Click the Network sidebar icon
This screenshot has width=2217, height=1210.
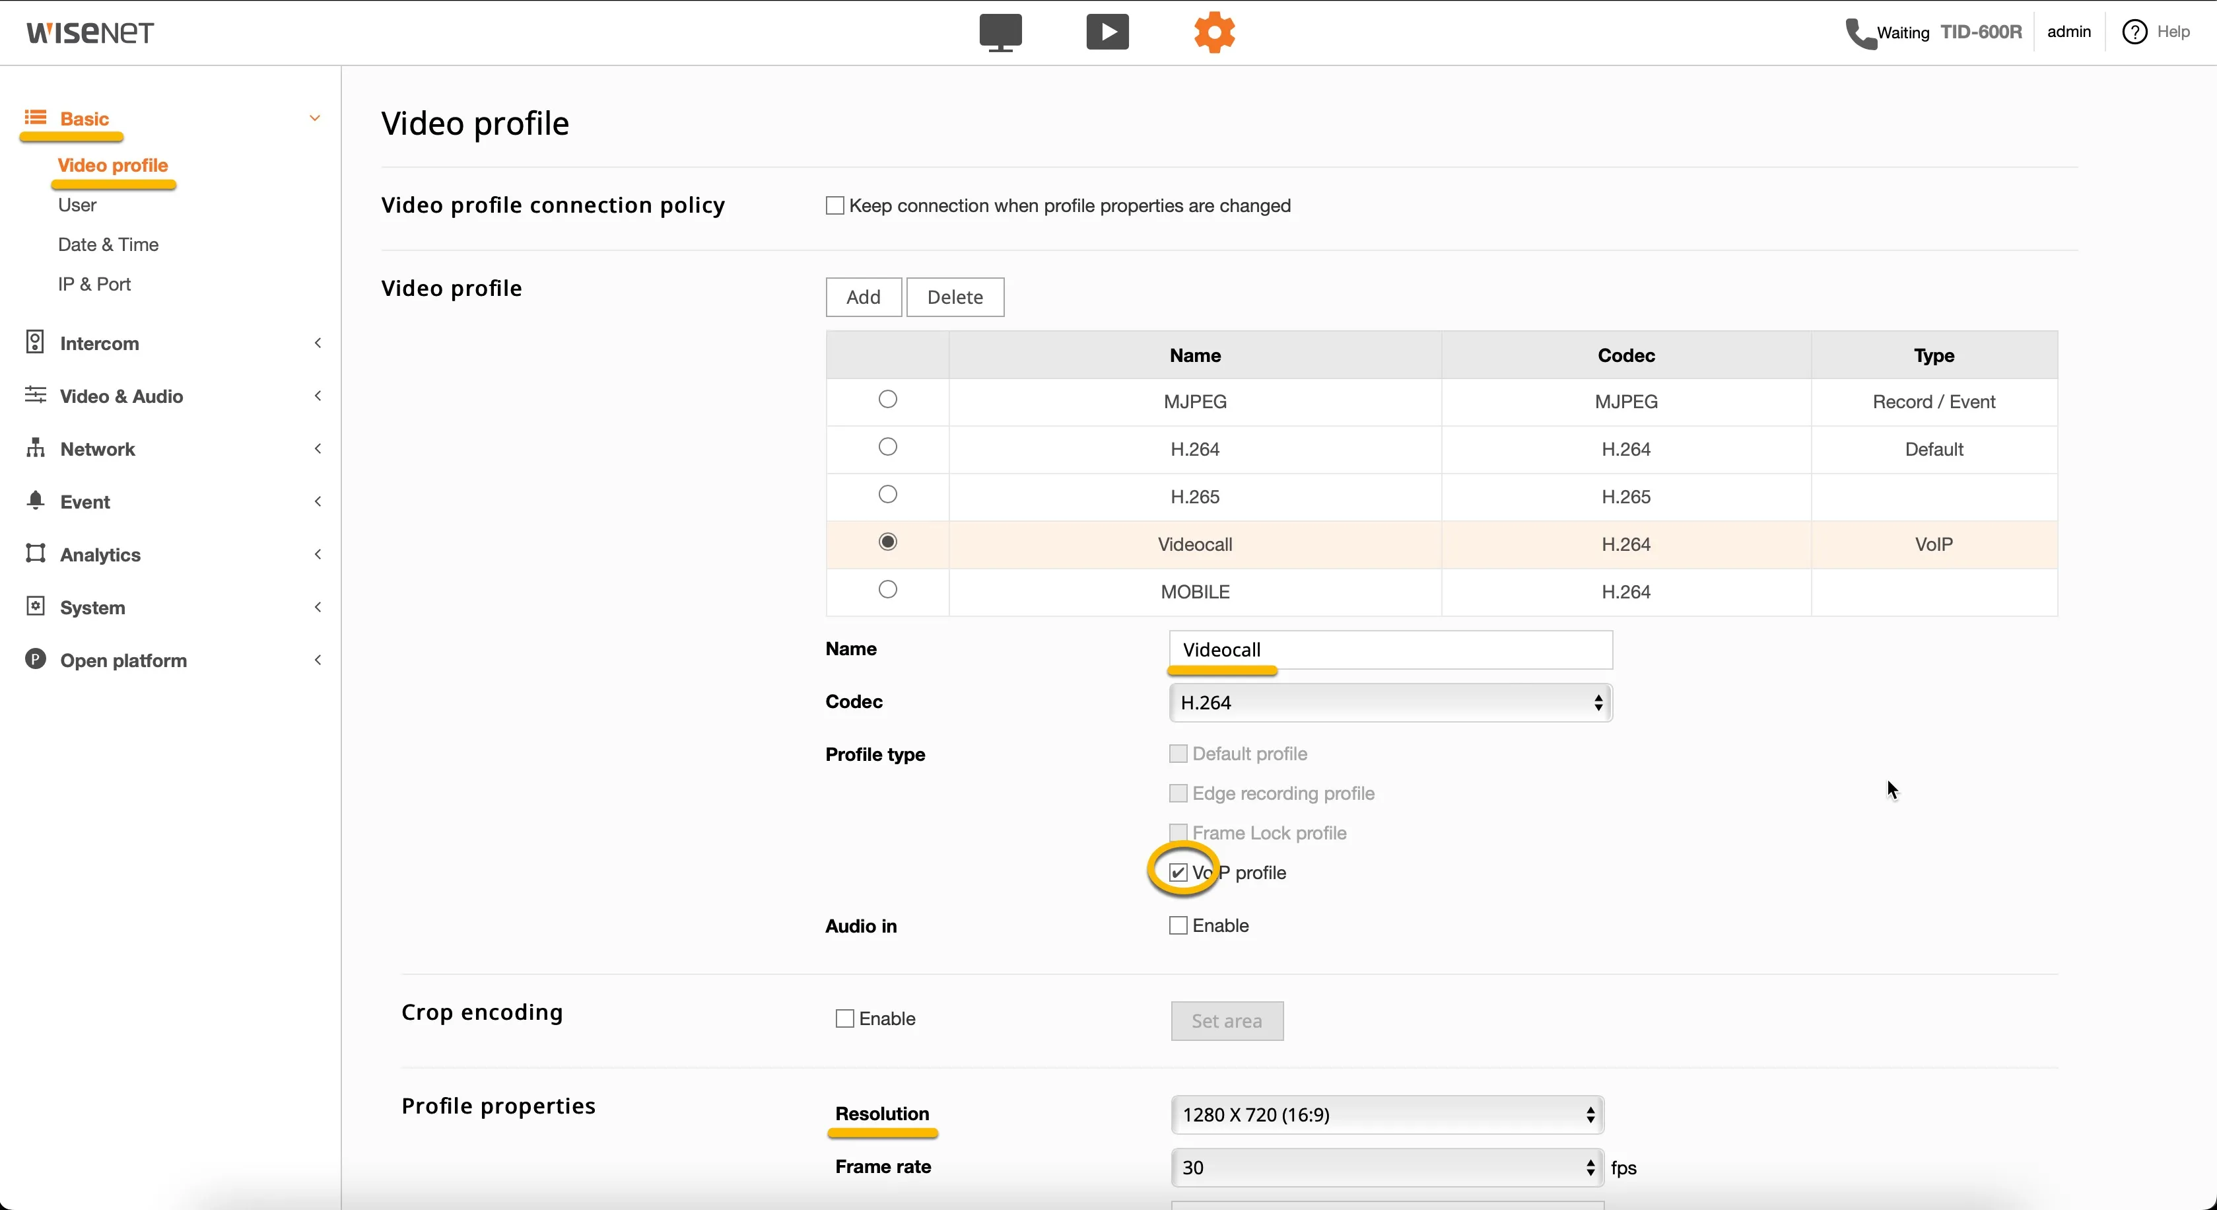click(x=35, y=448)
